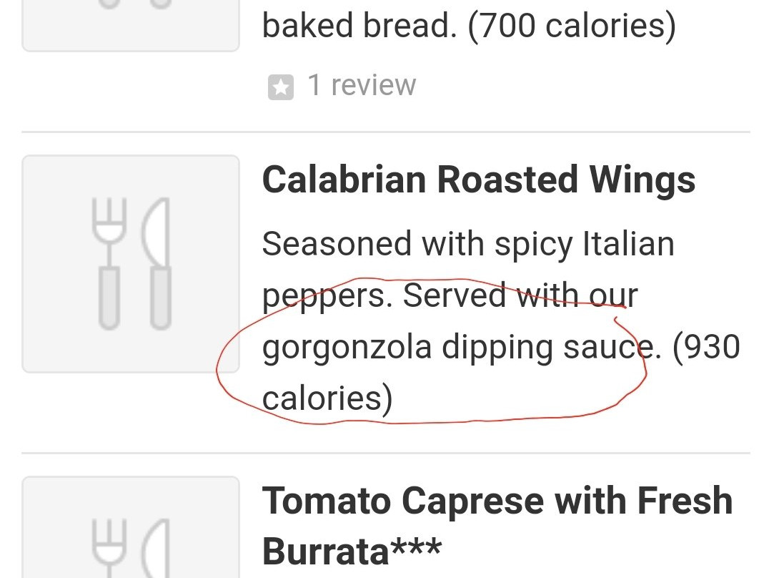Click the "Burrata***" title line
This screenshot has width=764, height=578.
(352, 552)
